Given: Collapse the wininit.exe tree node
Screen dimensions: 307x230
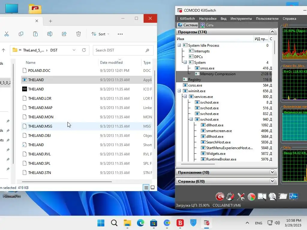Looking at the screenshot, I should pyautogui.click(x=179, y=91).
